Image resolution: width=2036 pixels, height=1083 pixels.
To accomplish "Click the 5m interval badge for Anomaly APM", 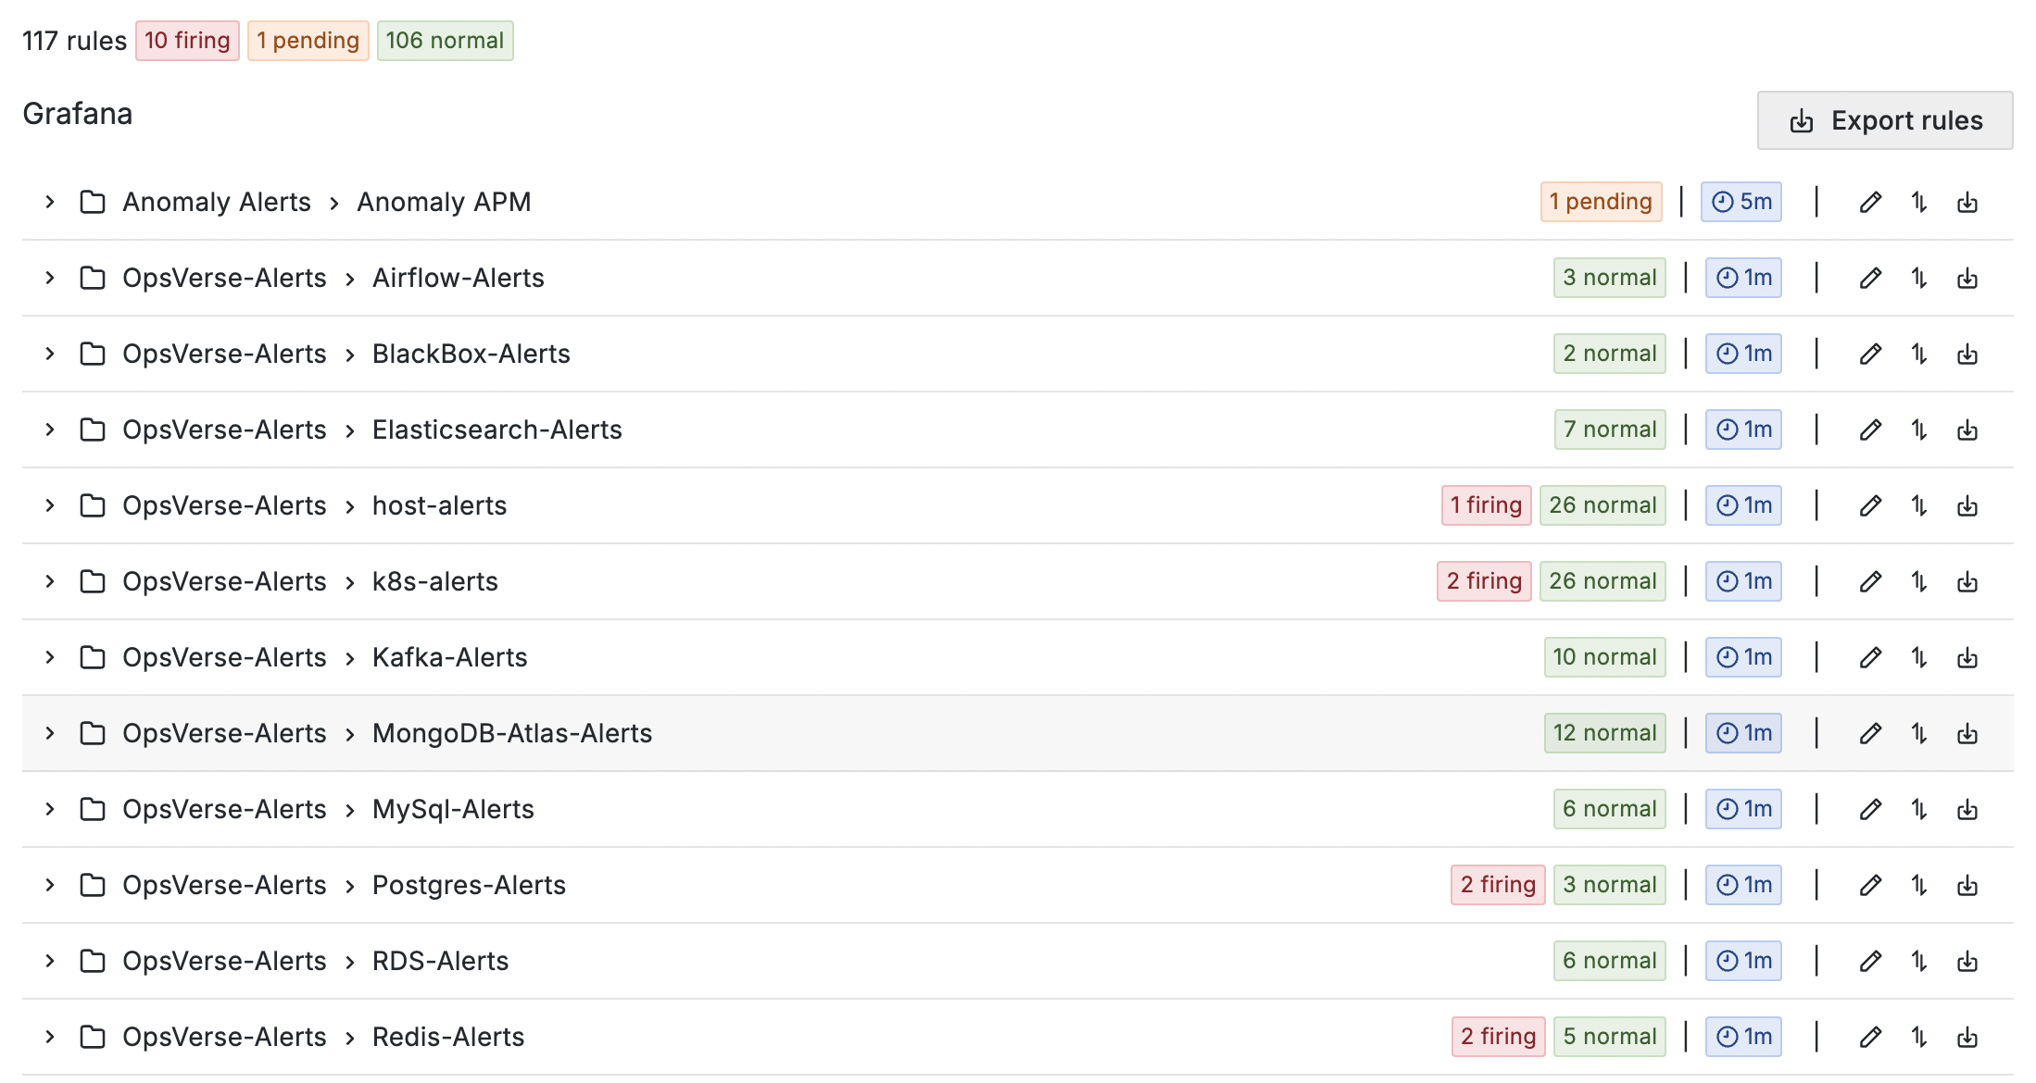I will pyautogui.click(x=1741, y=202).
